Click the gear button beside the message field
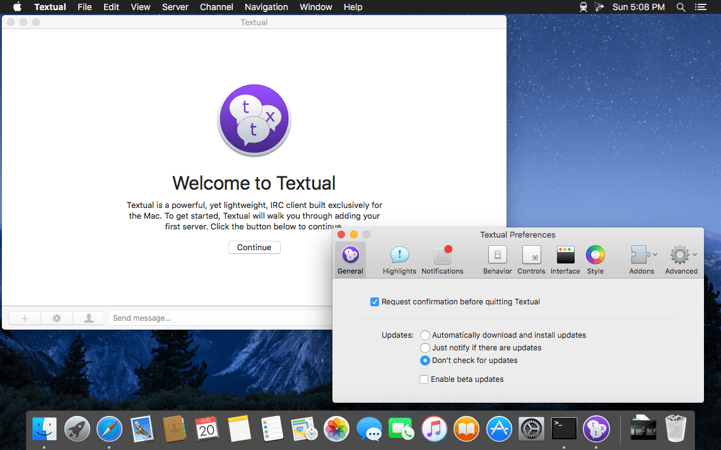This screenshot has height=450, width=721. pos(57,318)
